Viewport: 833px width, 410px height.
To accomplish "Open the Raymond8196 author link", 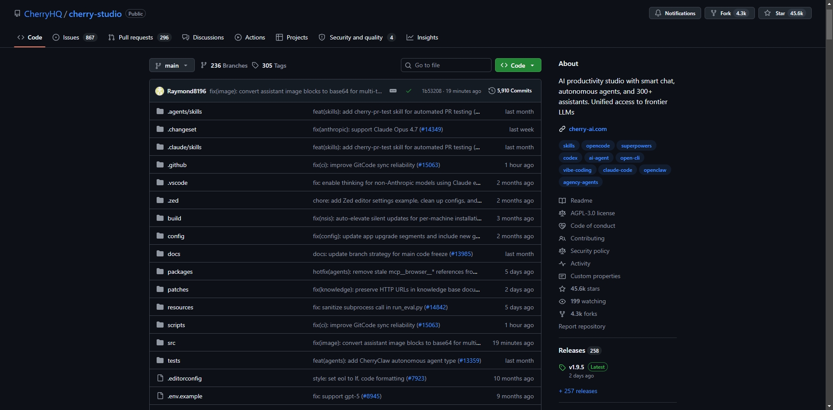I will click(187, 91).
